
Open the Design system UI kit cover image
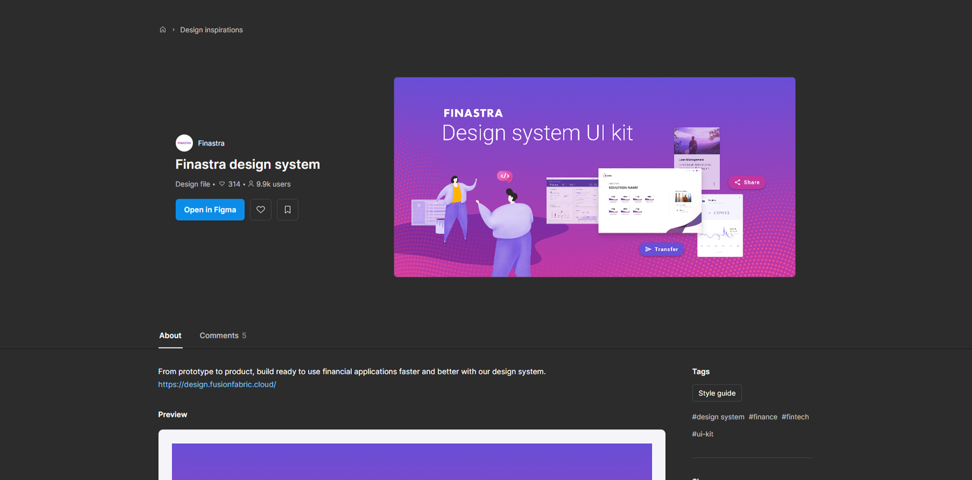[x=595, y=177]
